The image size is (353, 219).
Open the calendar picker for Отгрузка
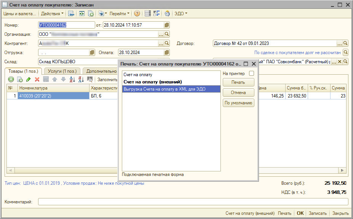click(92, 53)
